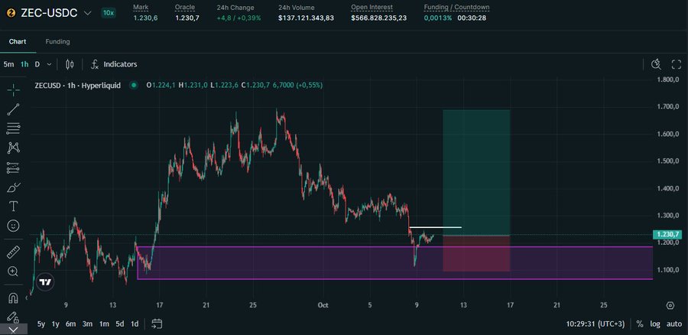The image size is (688, 335).
Task: Switch to the 1h timeframe
Action: coord(24,64)
